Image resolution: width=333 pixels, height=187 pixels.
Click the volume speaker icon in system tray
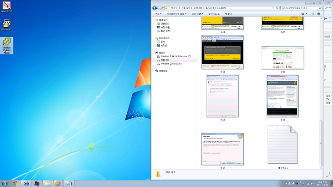click(312, 184)
